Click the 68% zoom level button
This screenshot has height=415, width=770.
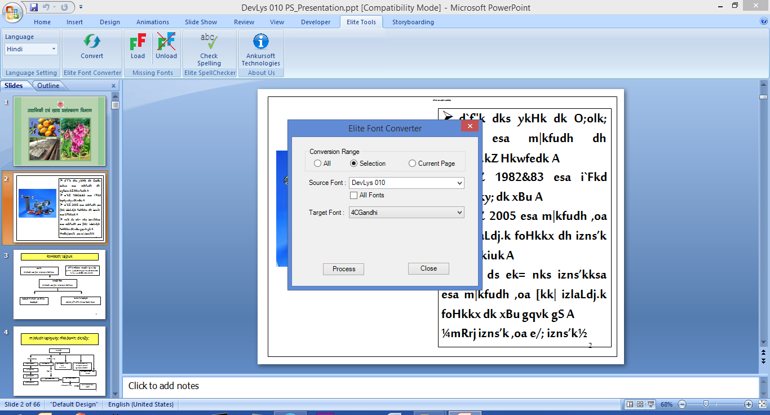[x=667, y=404]
